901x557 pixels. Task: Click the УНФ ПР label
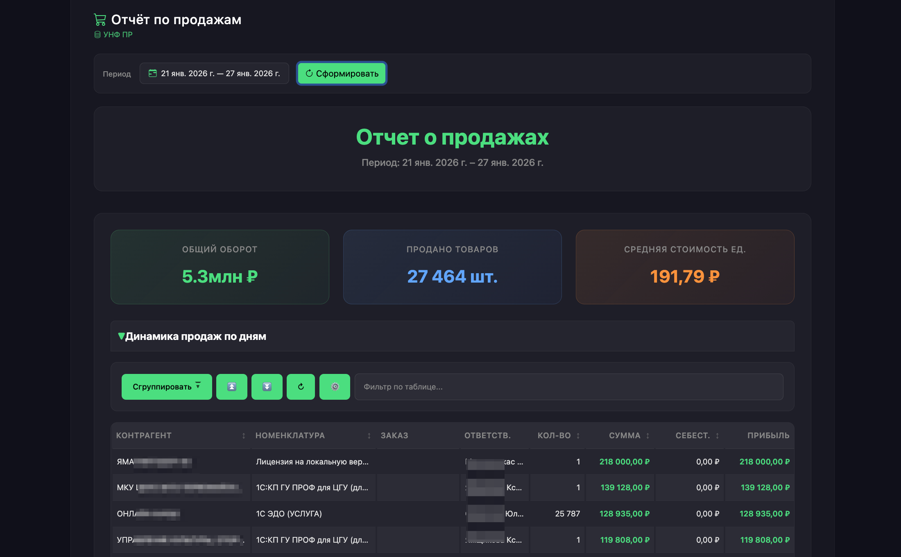tap(118, 34)
